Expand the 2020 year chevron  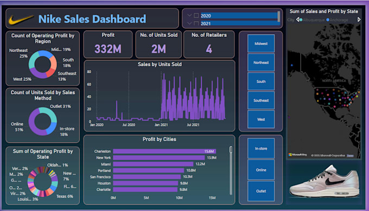189,16
